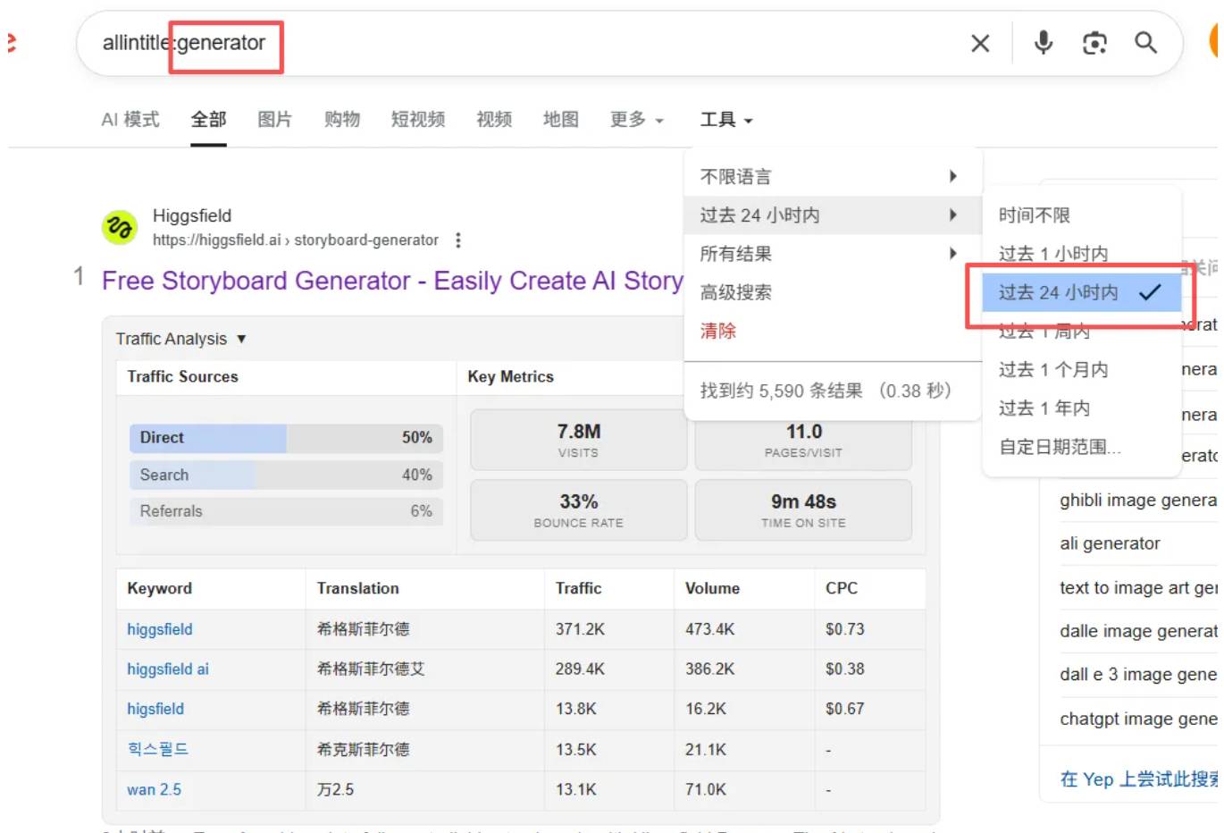Viewport: 1224px width, 833px height.
Task: Select ali generator suggestion
Action: (1110, 543)
